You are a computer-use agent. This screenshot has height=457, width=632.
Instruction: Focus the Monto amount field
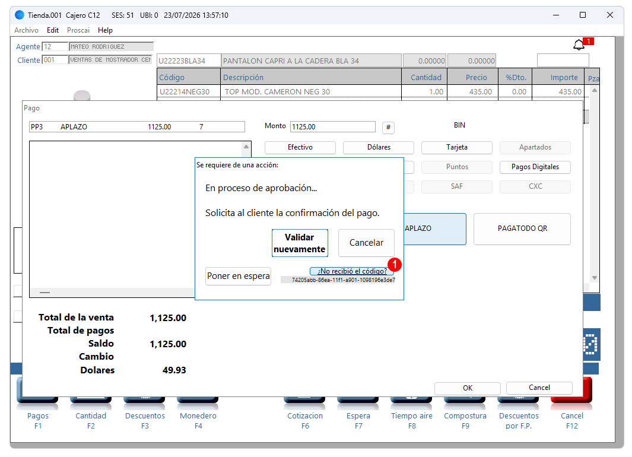[x=332, y=127]
